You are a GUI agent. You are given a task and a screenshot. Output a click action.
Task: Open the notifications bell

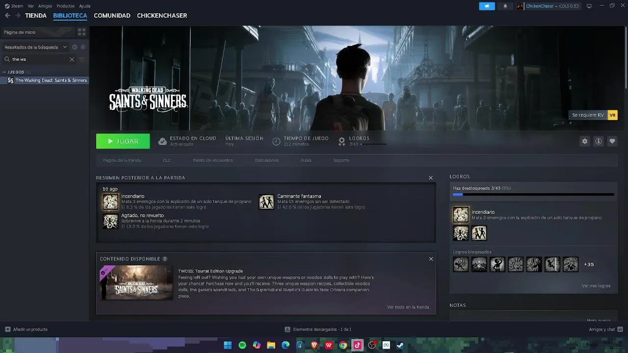pos(505,6)
